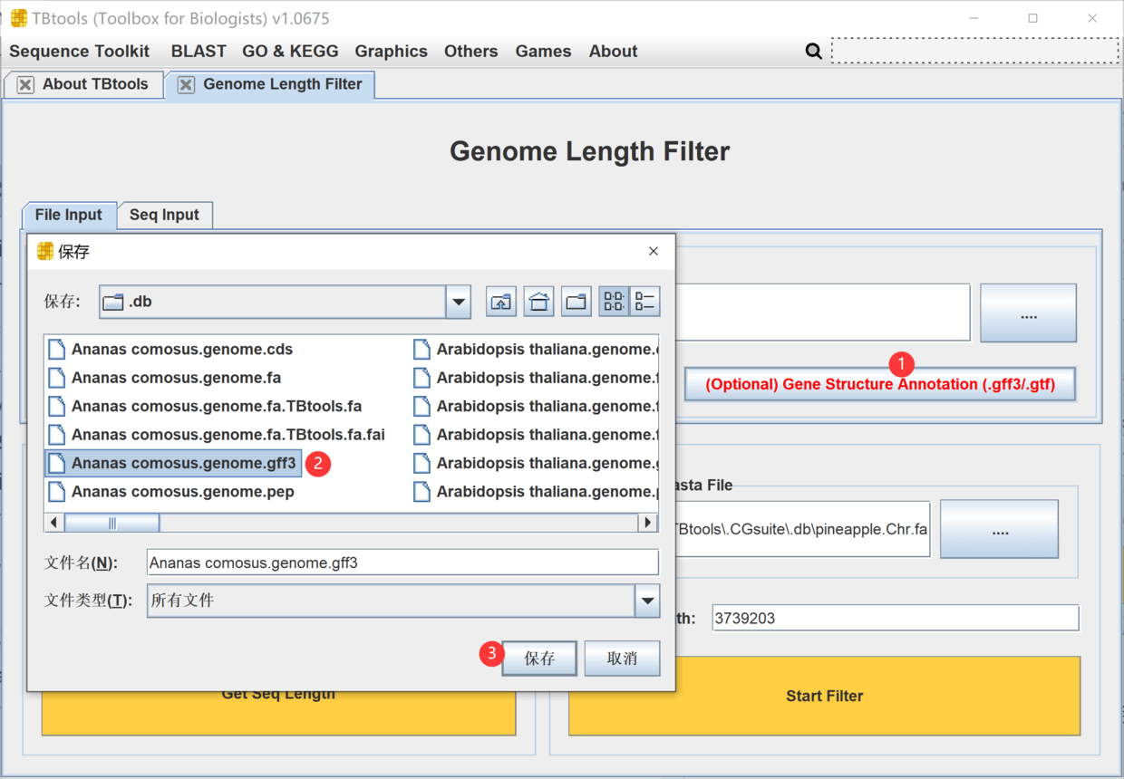1124x779 pixels.
Task: Click the search magnifier icon in menu bar
Action: coord(814,52)
